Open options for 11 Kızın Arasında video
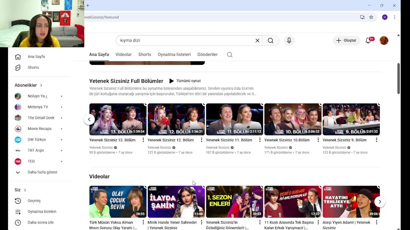Viewport: 410px width, 230px height. [318, 222]
